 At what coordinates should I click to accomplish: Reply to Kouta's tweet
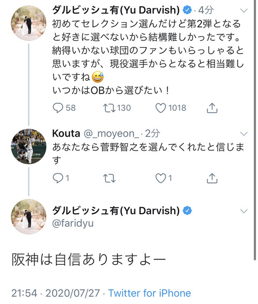tap(58, 178)
